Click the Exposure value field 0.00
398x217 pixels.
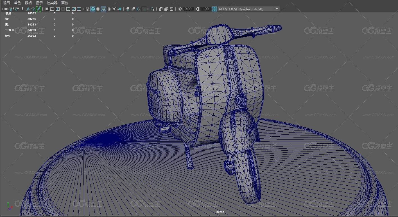(188, 9)
